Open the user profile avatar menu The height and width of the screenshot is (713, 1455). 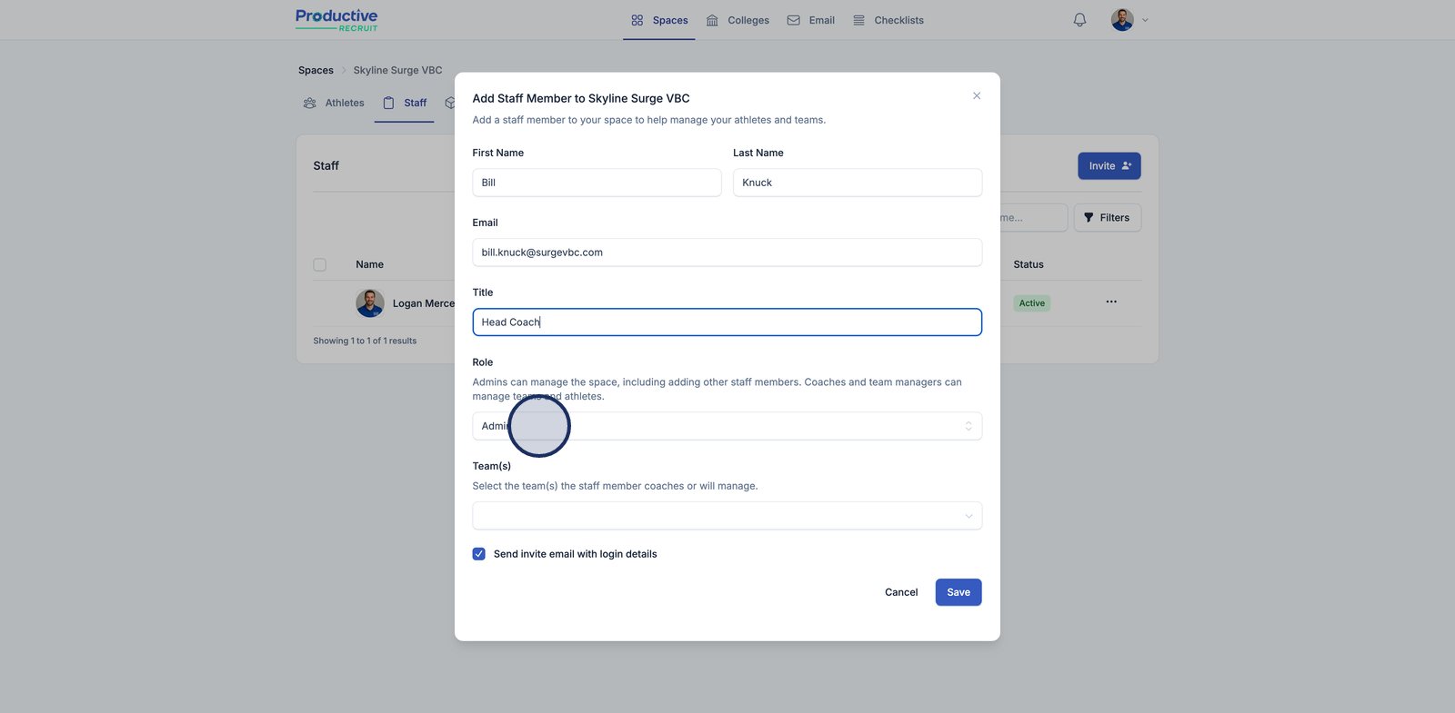1122,20
